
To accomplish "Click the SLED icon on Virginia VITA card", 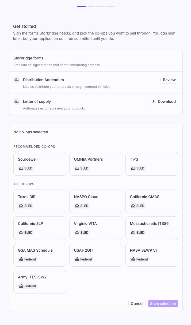I will coord(77,233).
